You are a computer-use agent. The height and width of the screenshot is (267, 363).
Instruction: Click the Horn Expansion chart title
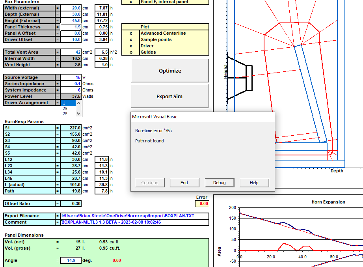coord(328,202)
